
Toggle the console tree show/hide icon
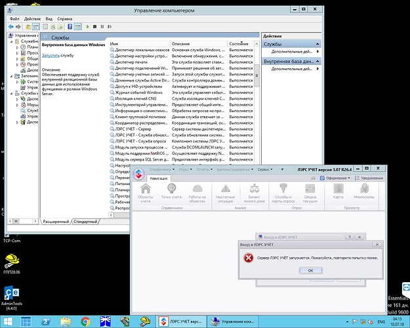36,26
